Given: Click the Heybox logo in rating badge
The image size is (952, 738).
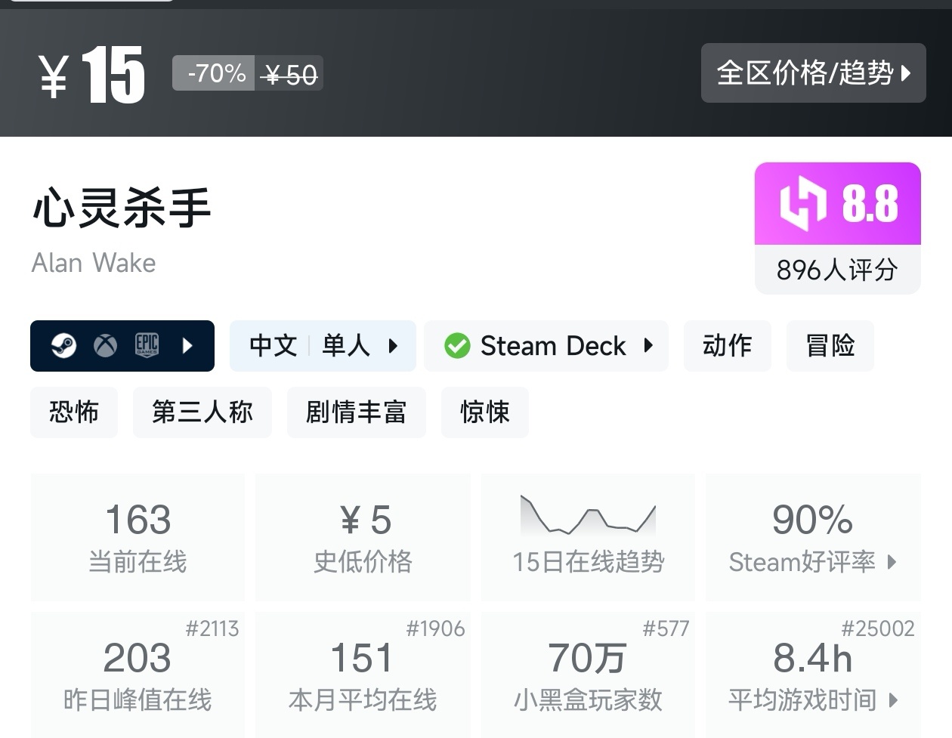Looking at the screenshot, I should pos(802,204).
